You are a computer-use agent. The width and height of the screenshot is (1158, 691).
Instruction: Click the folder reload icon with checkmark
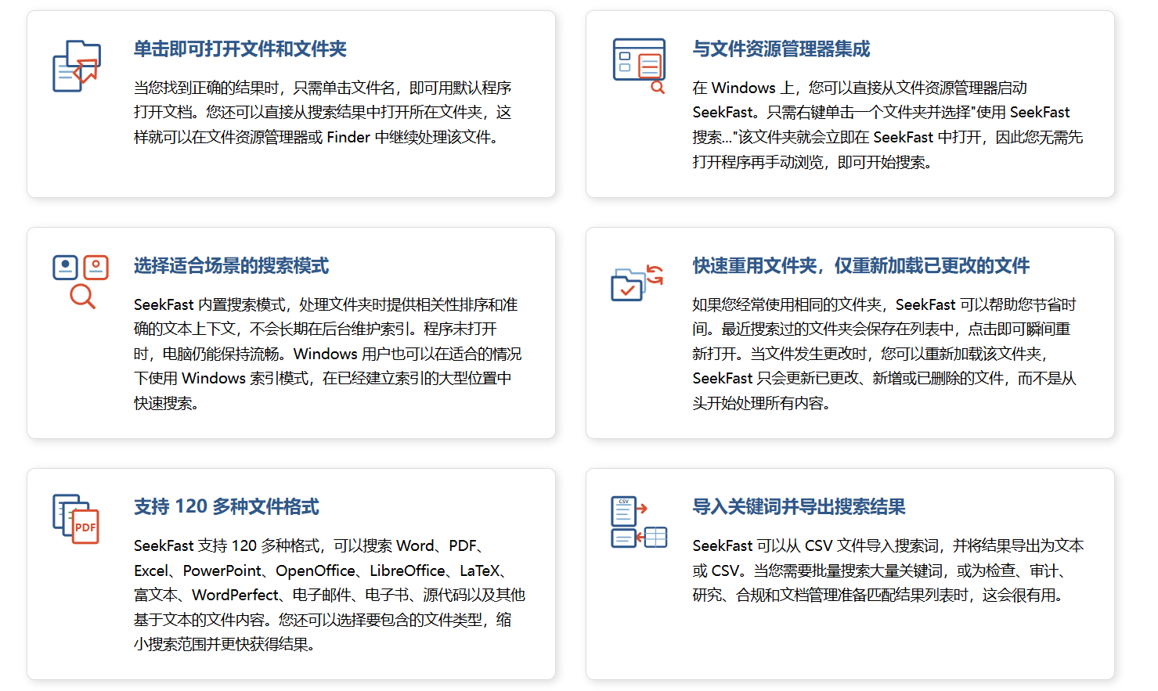click(637, 283)
